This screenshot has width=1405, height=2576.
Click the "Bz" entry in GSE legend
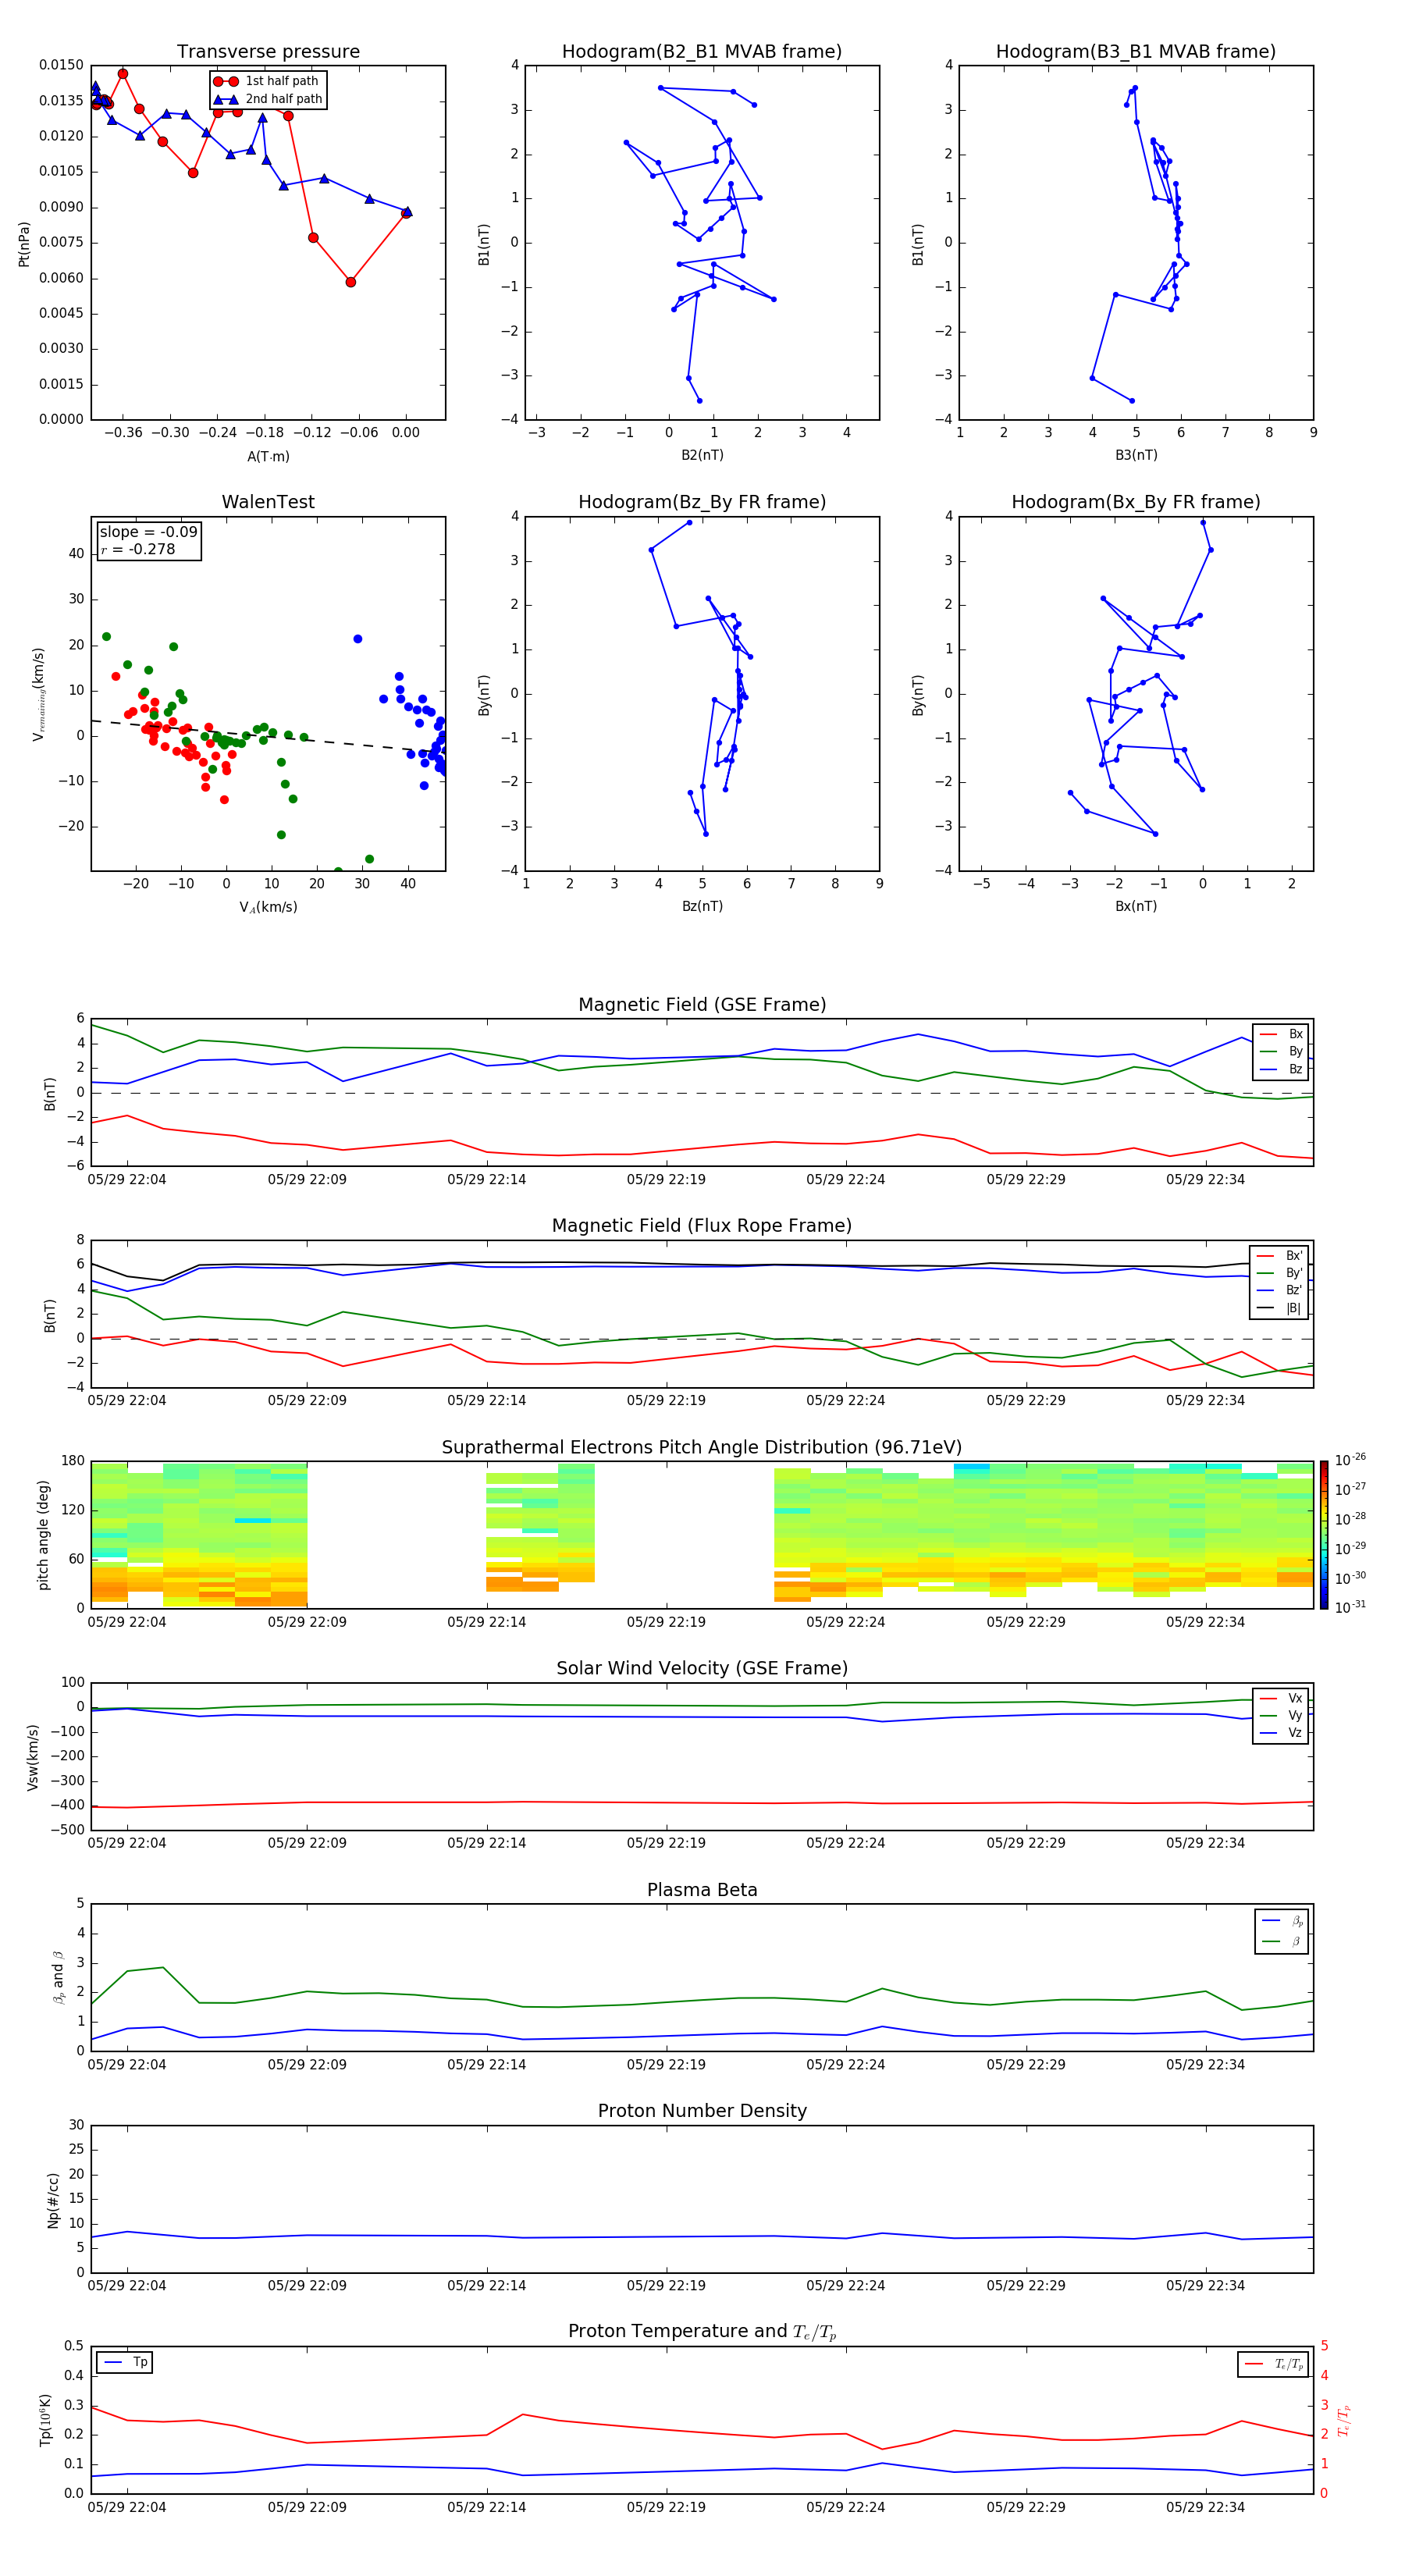click(1281, 1069)
